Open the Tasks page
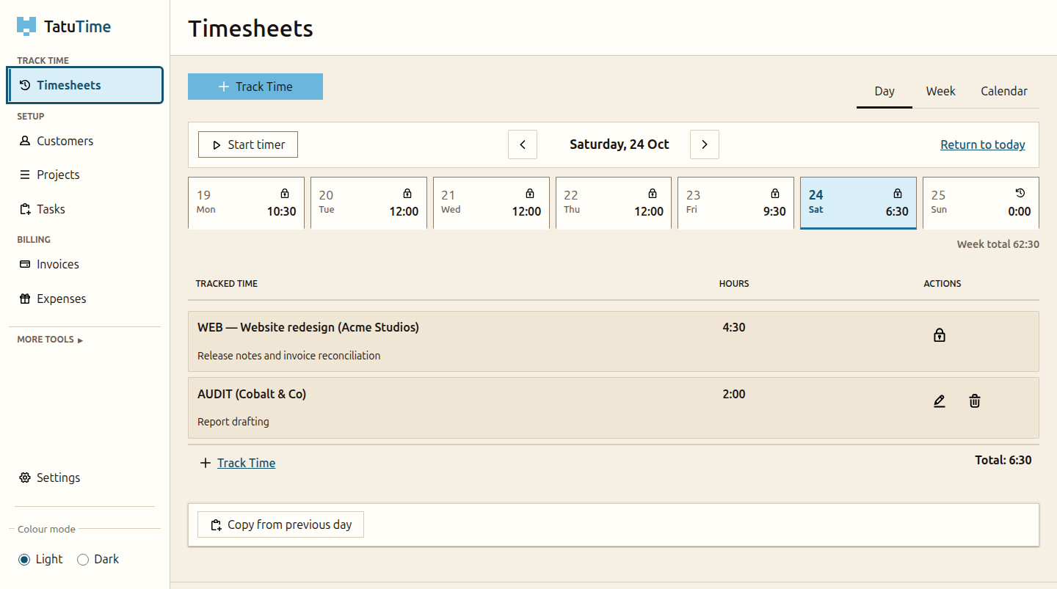The image size is (1057, 589). click(x=85, y=209)
